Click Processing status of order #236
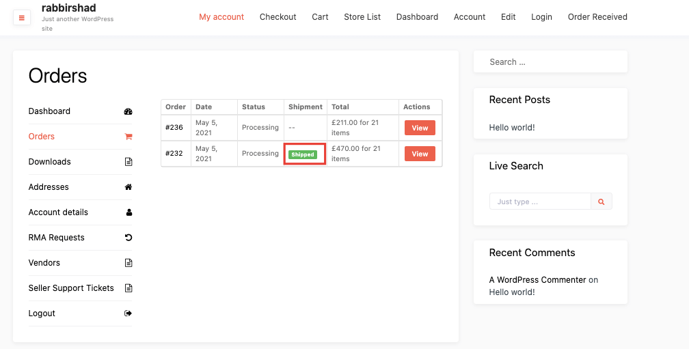Screen dimensions: 689x349 [x=260, y=128]
